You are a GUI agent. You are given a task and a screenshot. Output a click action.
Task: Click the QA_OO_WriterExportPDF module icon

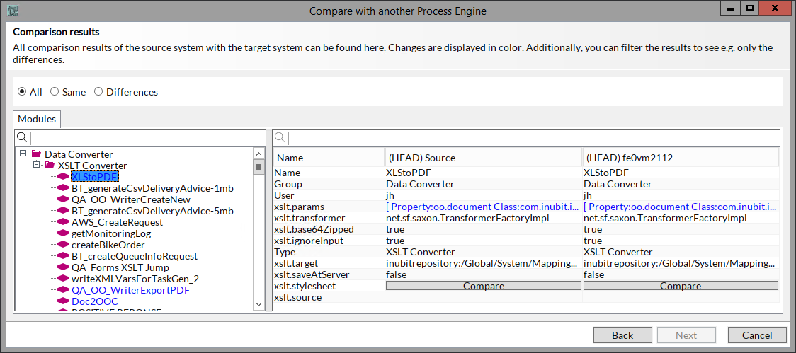63,290
